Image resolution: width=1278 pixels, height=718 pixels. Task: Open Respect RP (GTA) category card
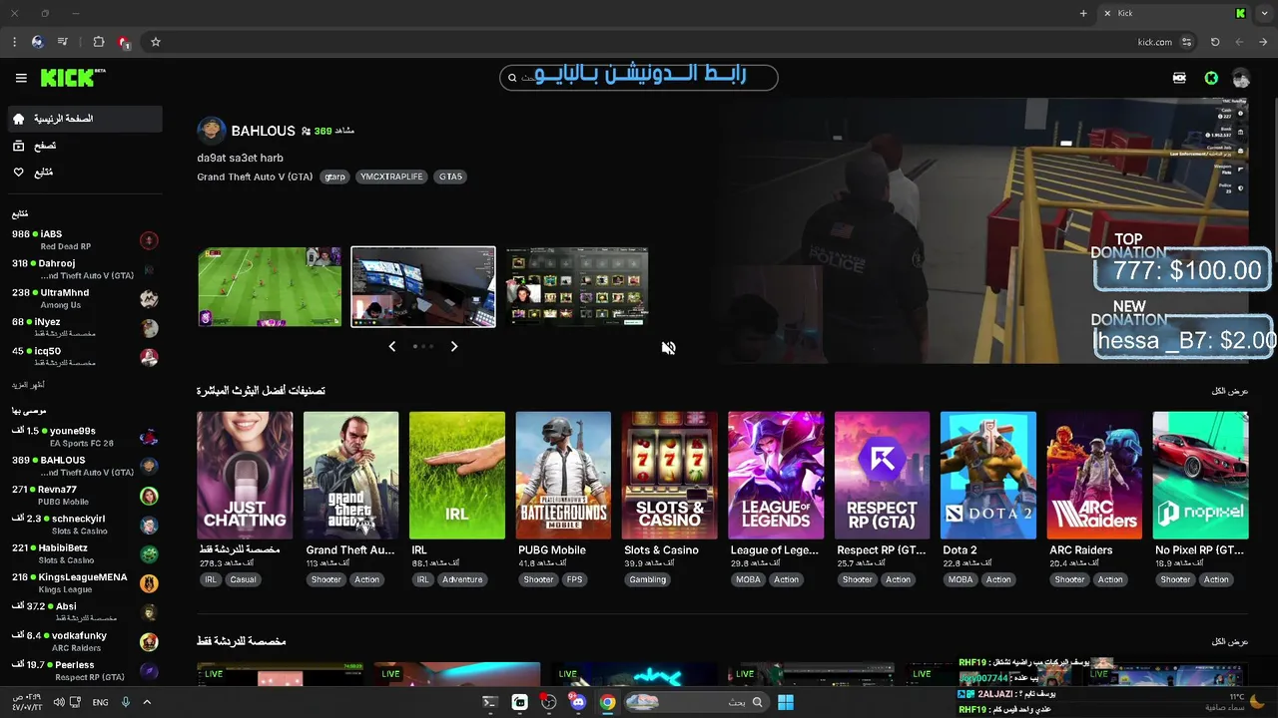pyautogui.click(x=883, y=476)
